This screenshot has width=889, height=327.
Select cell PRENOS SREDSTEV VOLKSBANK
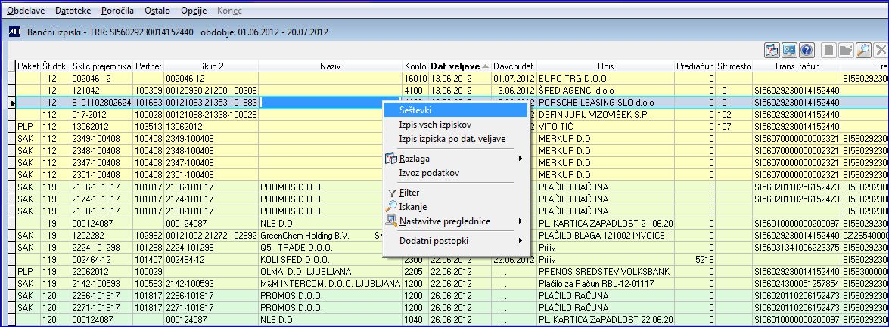605,272
